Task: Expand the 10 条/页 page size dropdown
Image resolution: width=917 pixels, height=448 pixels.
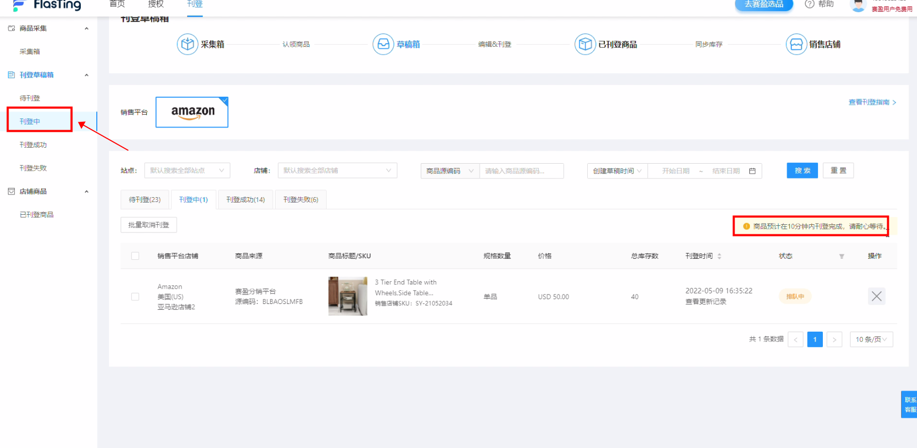Action: 871,339
